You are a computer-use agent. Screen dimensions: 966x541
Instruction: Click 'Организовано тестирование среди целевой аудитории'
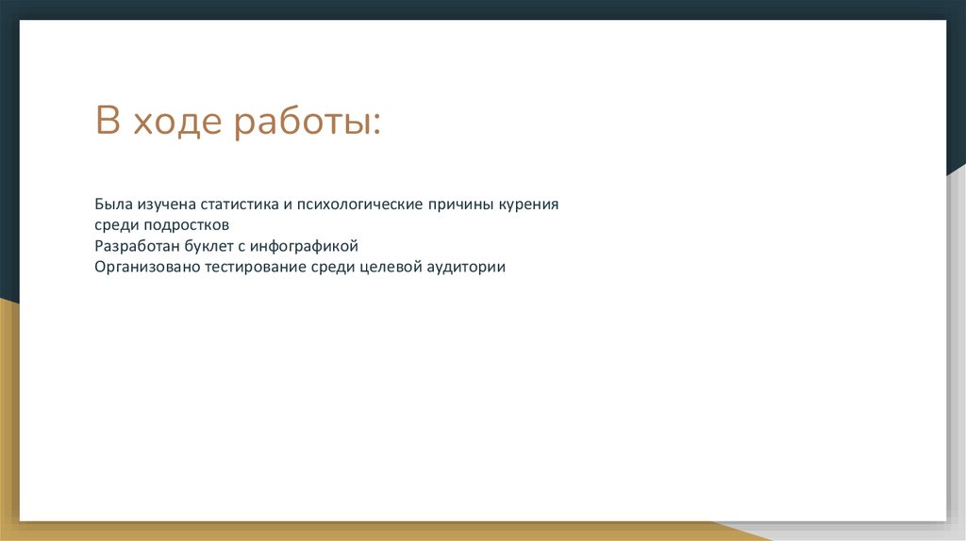click(300, 267)
